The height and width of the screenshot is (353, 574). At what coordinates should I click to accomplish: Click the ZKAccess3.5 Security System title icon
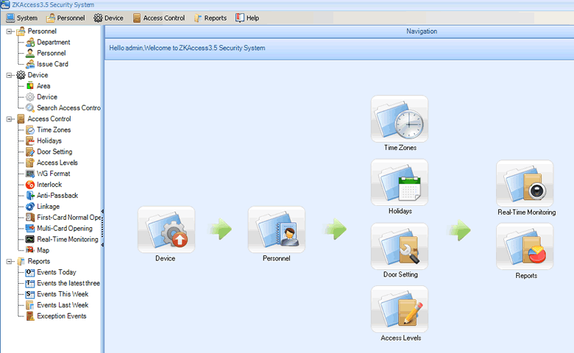5,4
